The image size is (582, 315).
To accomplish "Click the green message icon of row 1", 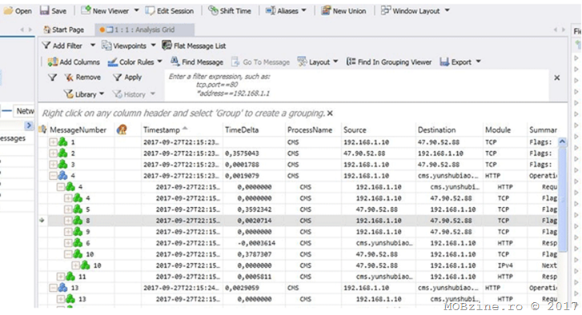I will [x=62, y=142].
